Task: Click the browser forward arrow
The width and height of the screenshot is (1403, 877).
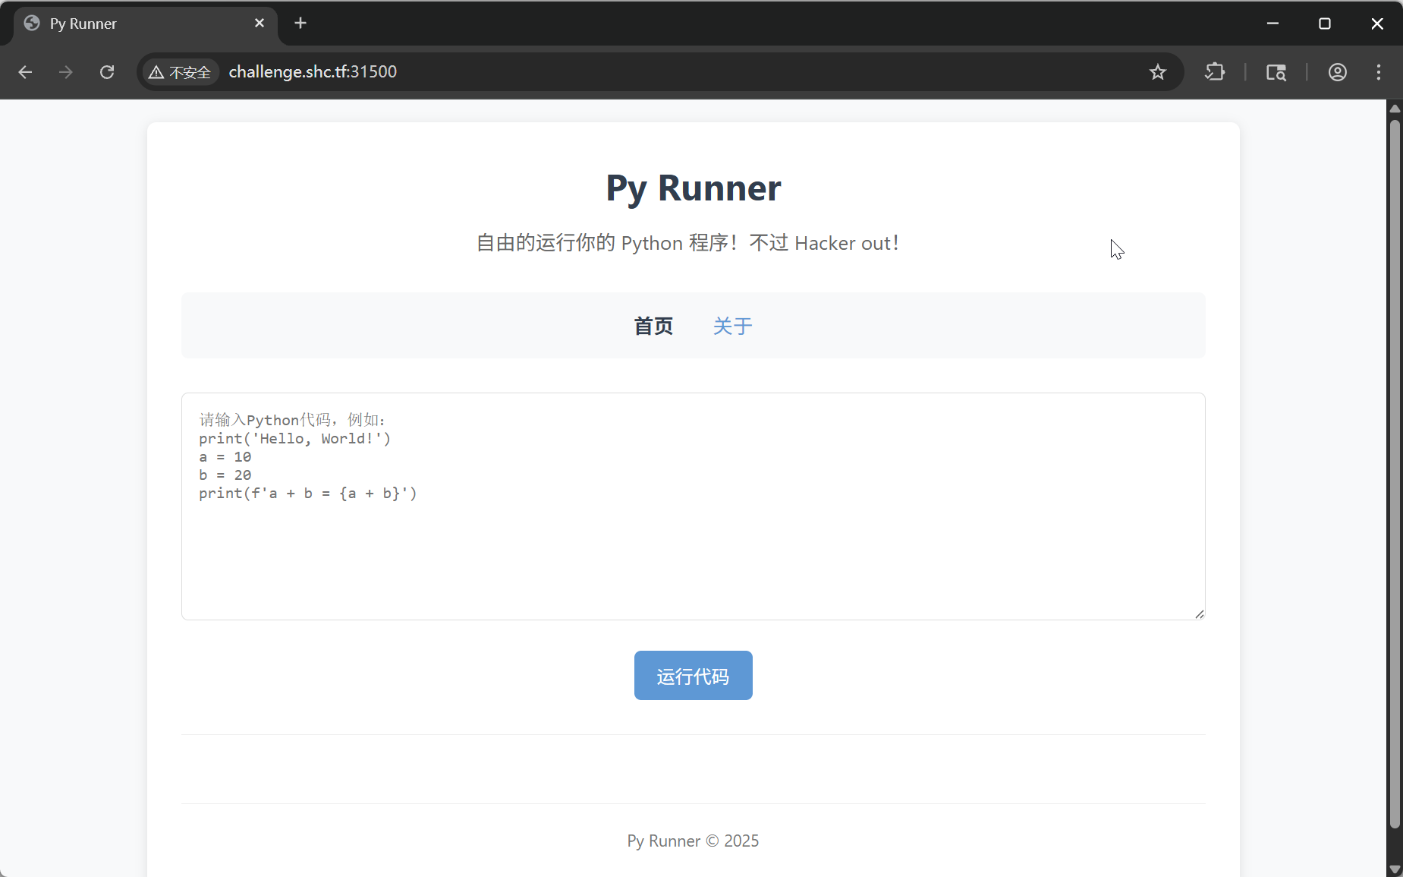Action: pos(66,72)
